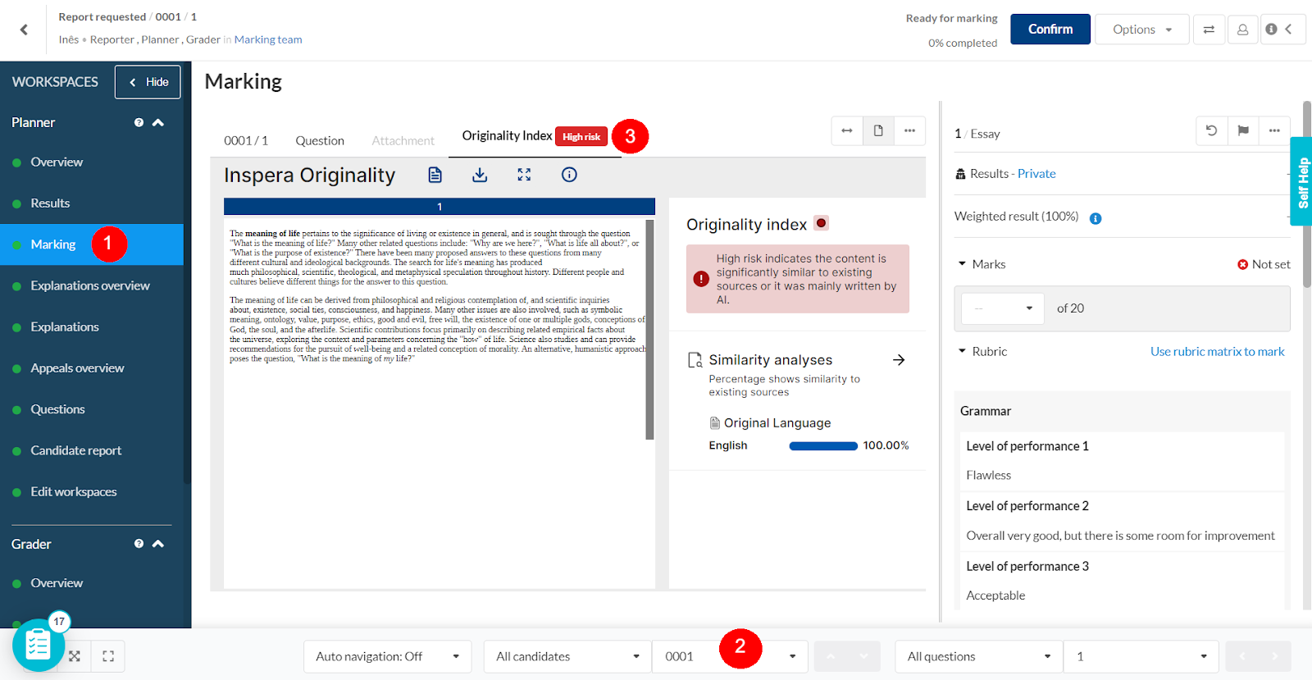Image resolution: width=1312 pixels, height=680 pixels.
Task: Open the more options dots beside page icon
Action: 909,130
